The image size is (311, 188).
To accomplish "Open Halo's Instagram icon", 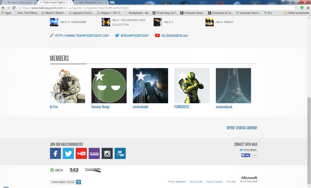I will [107, 153].
